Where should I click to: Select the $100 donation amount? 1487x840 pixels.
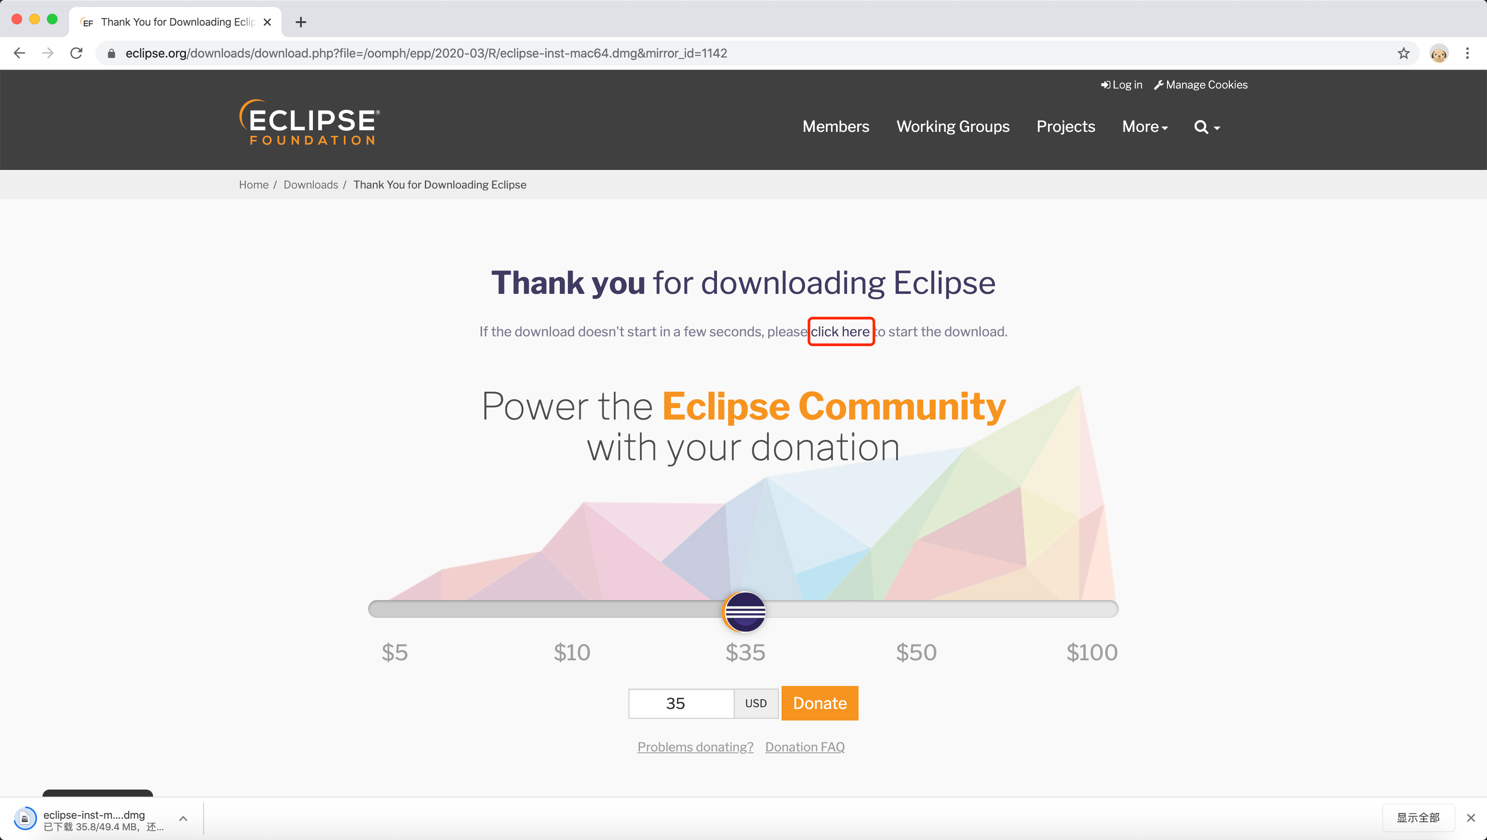point(1092,652)
